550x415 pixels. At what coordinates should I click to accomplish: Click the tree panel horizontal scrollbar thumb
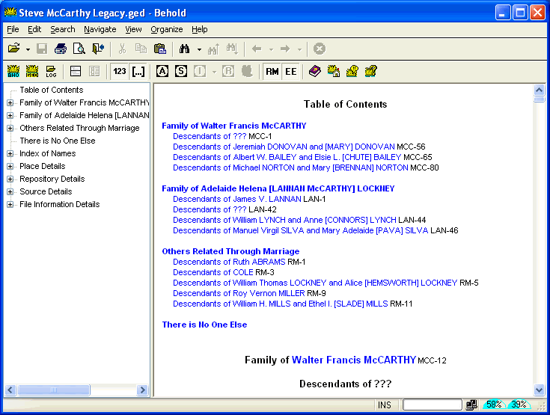click(x=54, y=390)
